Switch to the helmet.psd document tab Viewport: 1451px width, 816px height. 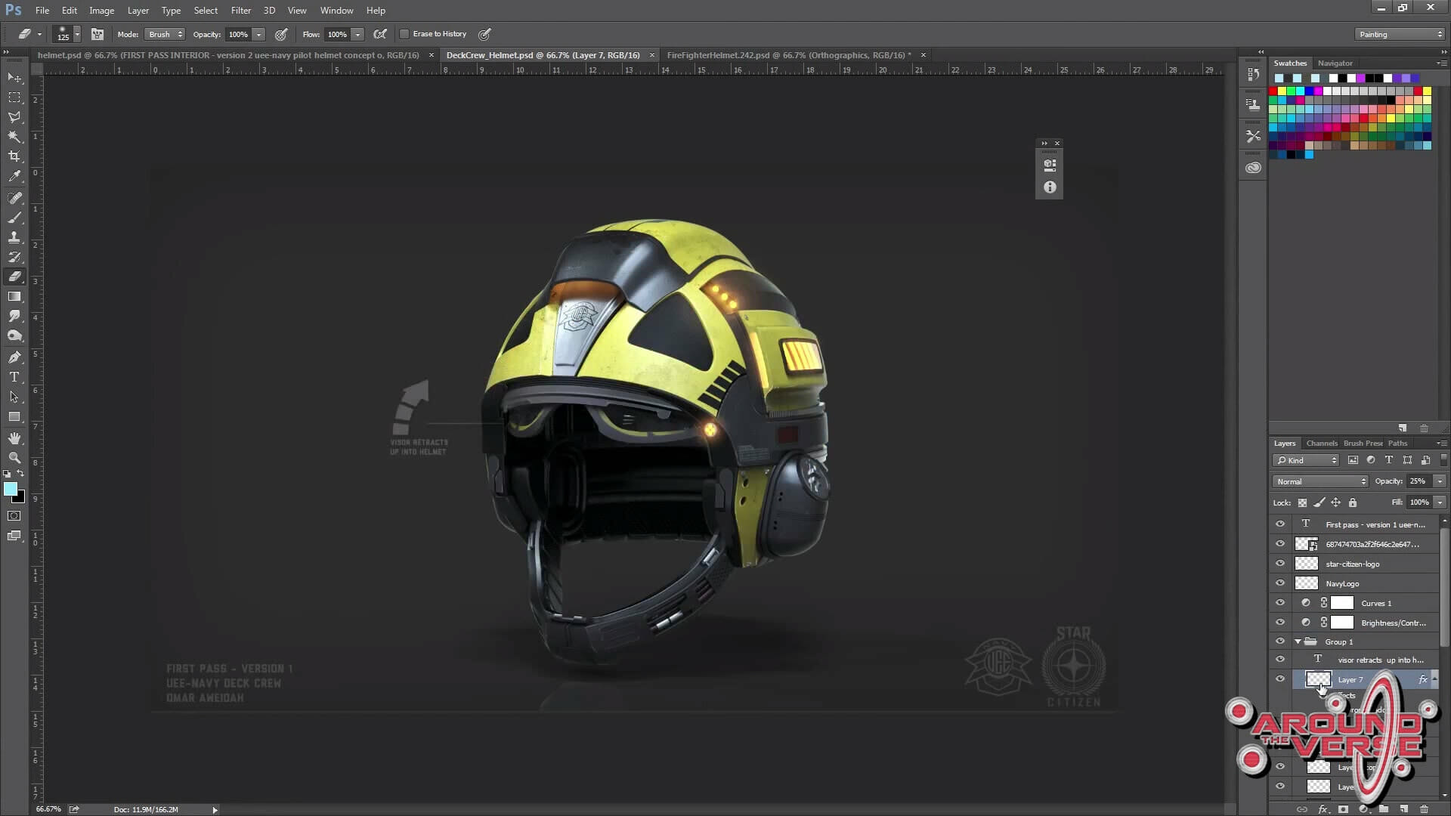[x=228, y=55]
